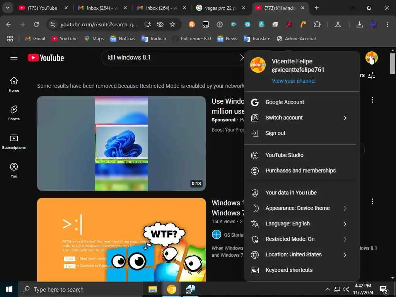The image size is (396, 297).
Task: Expand Appearance: Device theme options
Action: coord(300,208)
